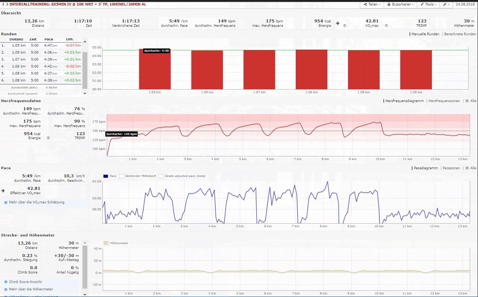Switch to Berechnete Runden tab

coord(460,34)
